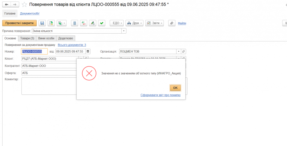Click the Причина повернення field
Image resolution: width=287 pixels, height=146 pixels.
[x=77, y=31]
